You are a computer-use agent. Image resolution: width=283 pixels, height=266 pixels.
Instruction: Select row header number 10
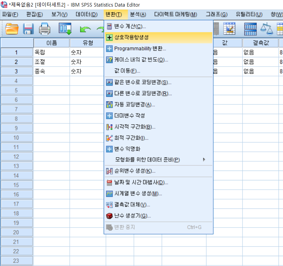click(16, 138)
